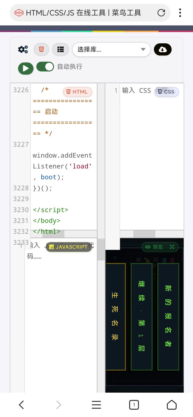Open the tabs switcher showing 1

(134, 405)
